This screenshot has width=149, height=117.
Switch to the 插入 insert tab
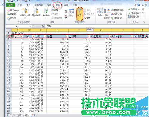[x=28, y=5]
